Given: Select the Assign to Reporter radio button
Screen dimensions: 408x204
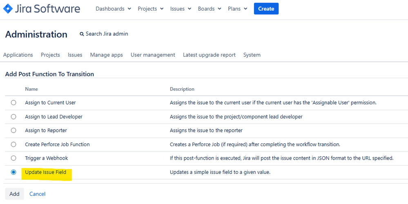Looking at the screenshot, I should pos(13,130).
